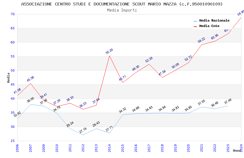This screenshot has height=158, width=244.
Task: Click the 37.49 data label
Action: [228, 101]
